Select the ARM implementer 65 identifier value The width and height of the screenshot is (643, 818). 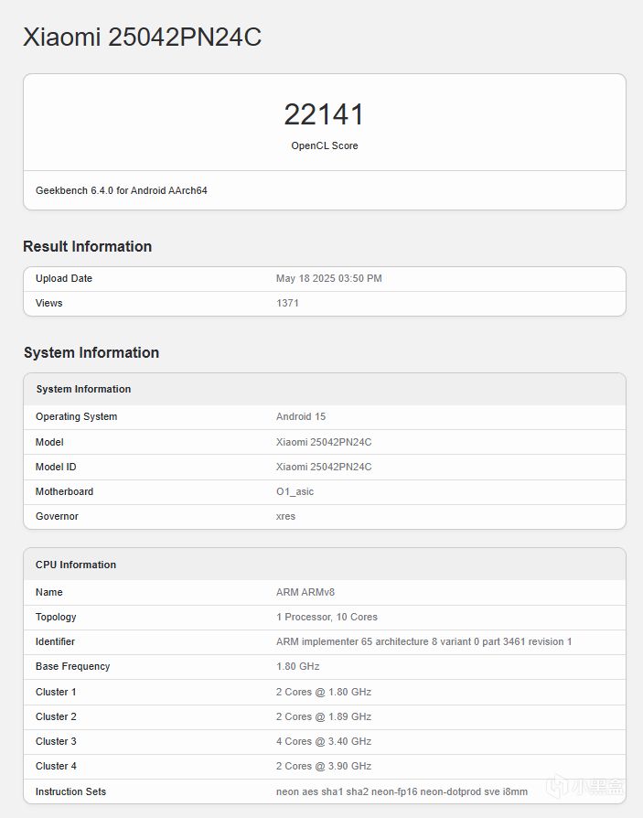[424, 641]
